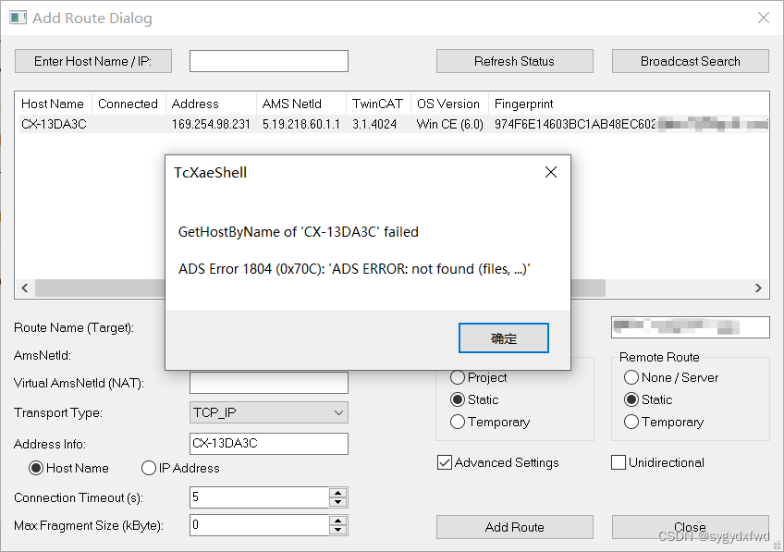This screenshot has height=552, width=784.
Task: Sort by the Host Name column header
Action: click(x=53, y=104)
